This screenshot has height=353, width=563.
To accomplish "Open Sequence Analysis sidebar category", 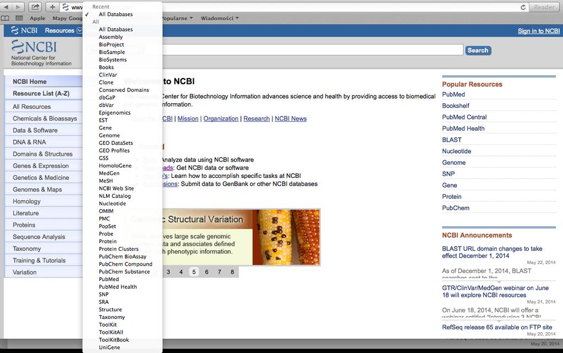I will click(x=43, y=237).
